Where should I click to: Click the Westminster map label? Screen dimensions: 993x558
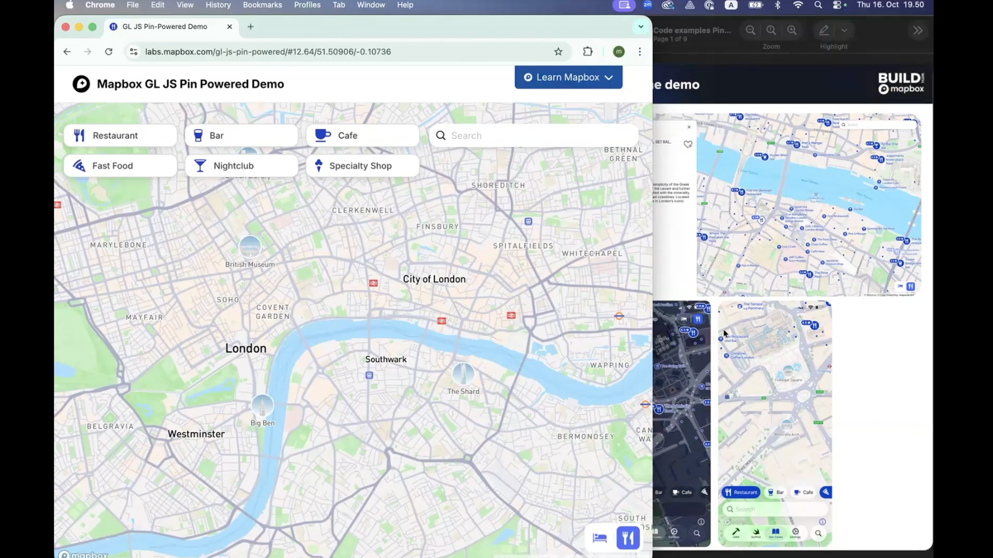[x=196, y=434]
